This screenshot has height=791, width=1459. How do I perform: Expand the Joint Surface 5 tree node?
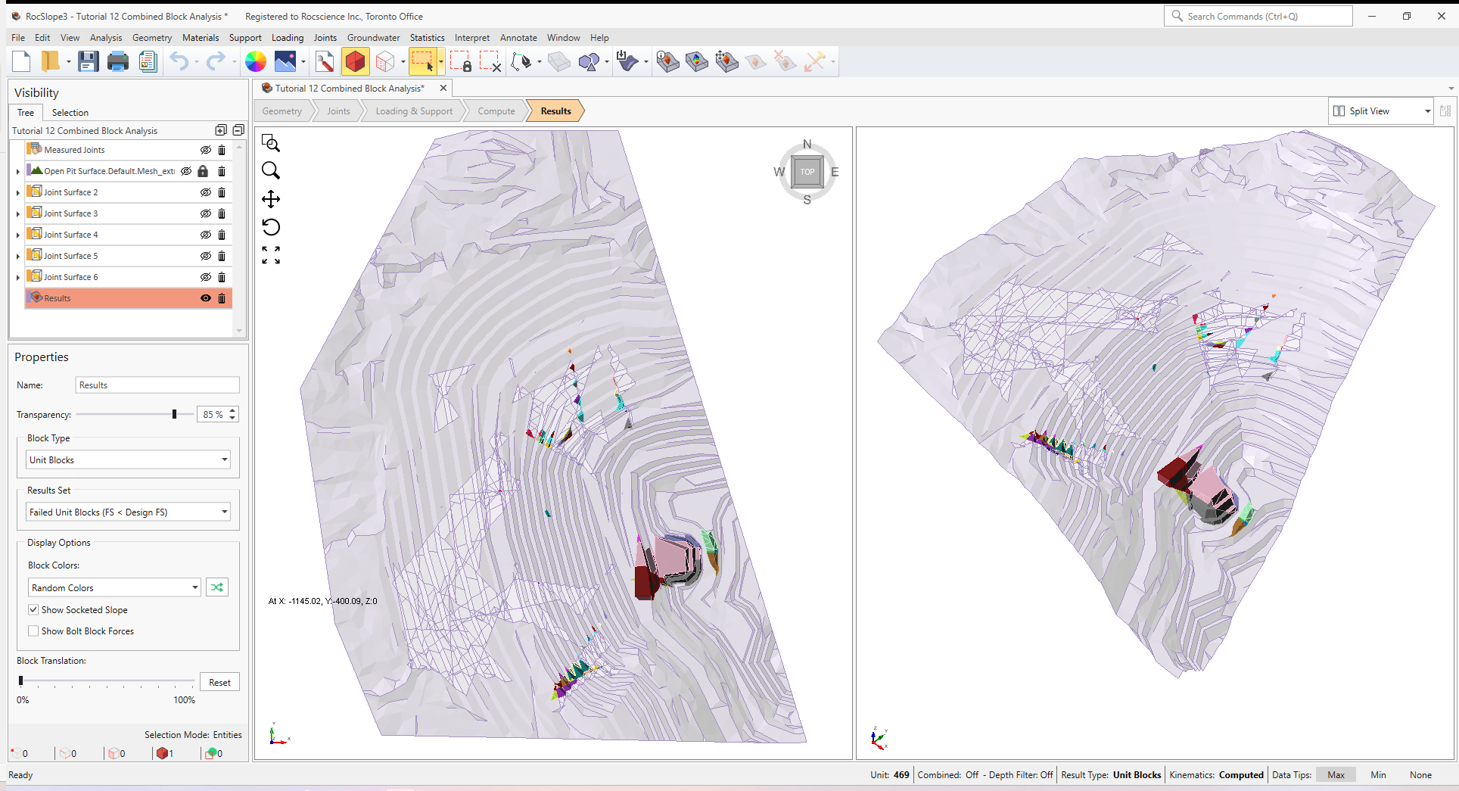click(18, 257)
